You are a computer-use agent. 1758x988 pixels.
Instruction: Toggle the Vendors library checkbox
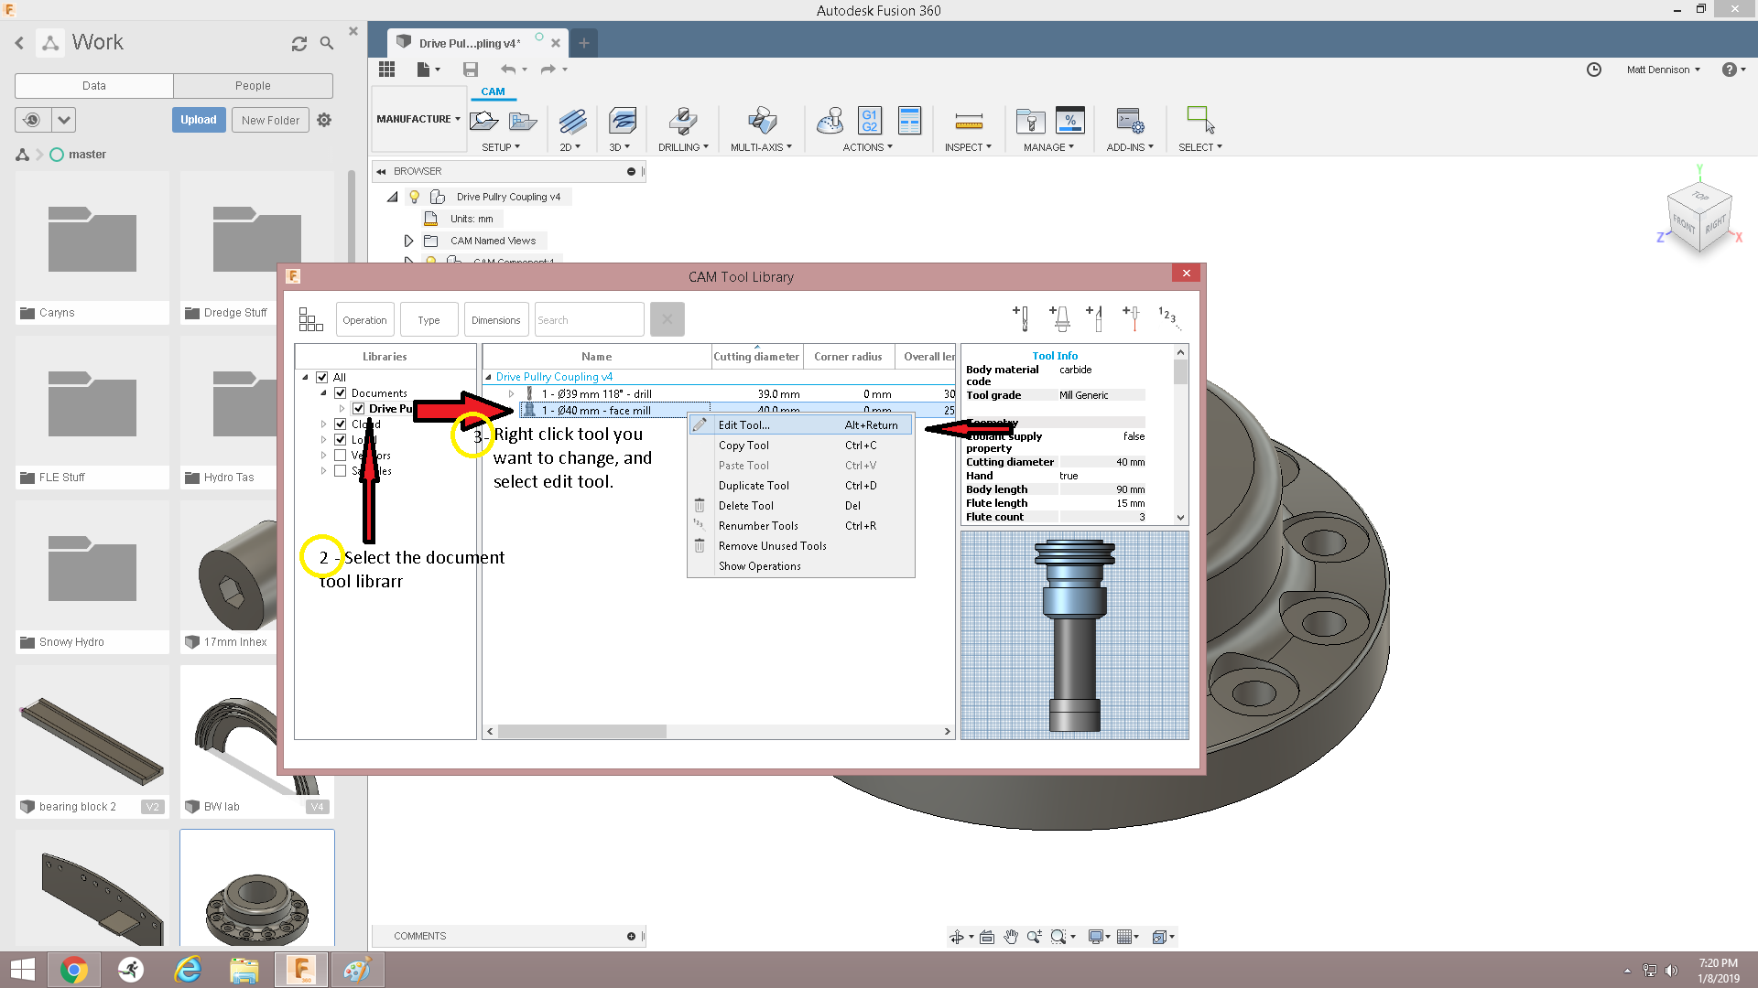coord(340,456)
